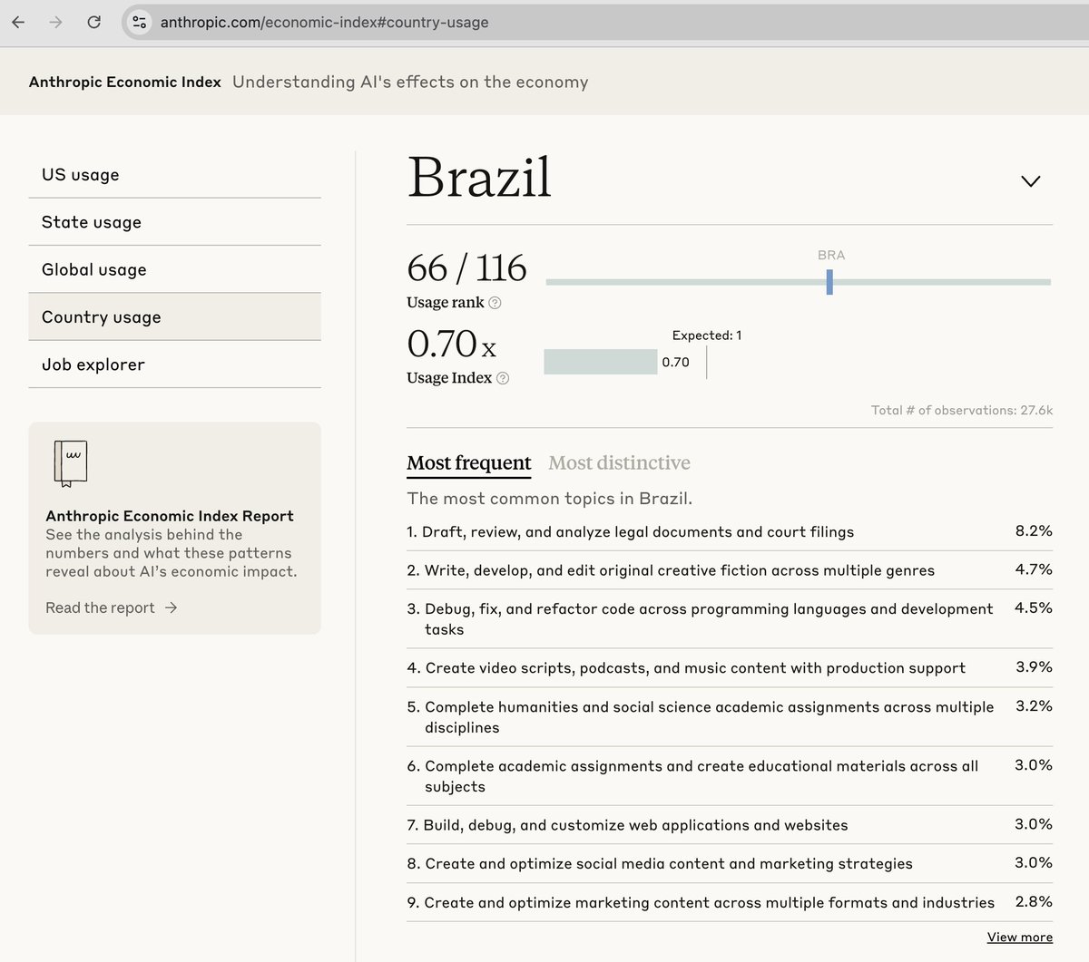Click academic assignments and educational materials row
Image resolution: width=1089 pixels, height=962 pixels.
730,776
